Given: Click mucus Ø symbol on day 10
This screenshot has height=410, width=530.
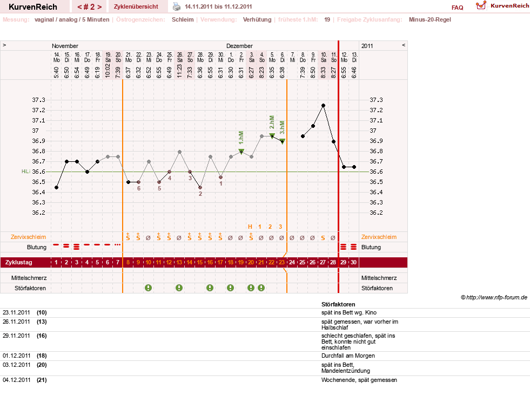Looking at the screenshot, I should click(149, 238).
